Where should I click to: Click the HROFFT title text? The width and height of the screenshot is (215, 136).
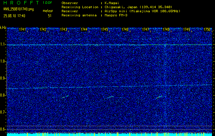tap(21, 3)
